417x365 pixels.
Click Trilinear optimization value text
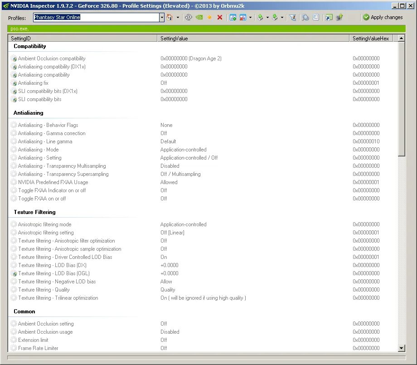point(203,298)
